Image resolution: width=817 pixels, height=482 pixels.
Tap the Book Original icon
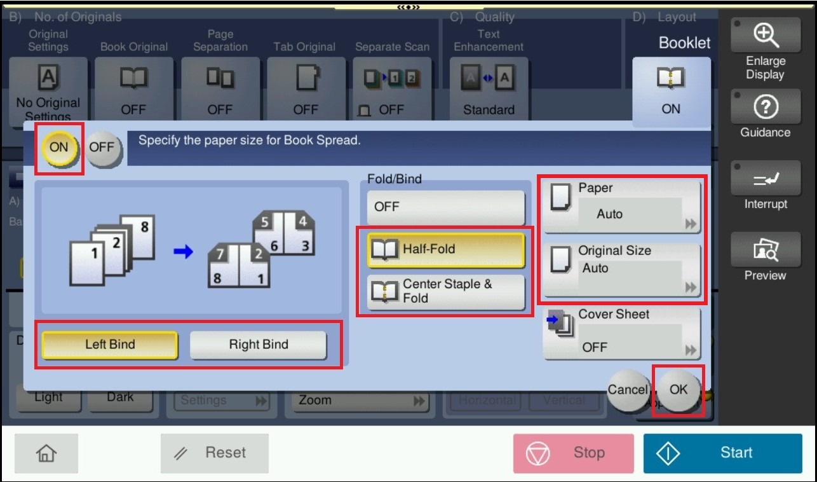coord(133,78)
